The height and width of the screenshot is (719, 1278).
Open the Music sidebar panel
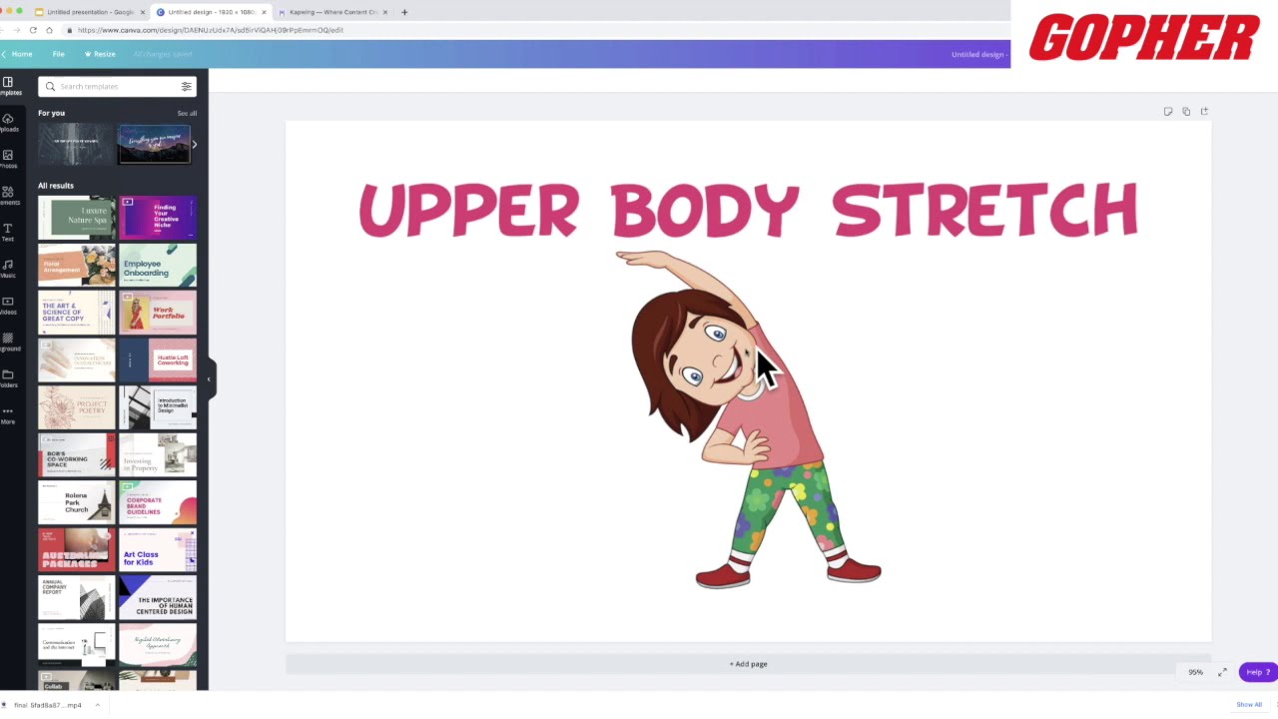[x=8, y=269]
